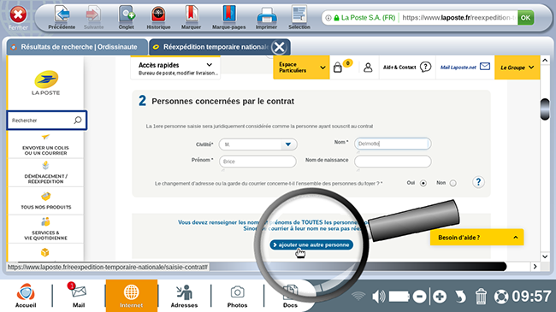Click the trash bin icon
The image size is (556, 312).
[481, 297]
